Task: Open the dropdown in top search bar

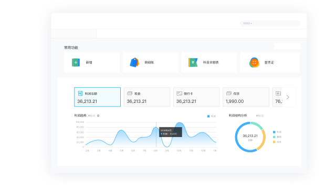Action: [247, 23]
